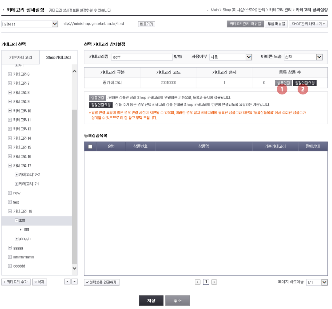Expand the 카테고리9 tree node
332x309 pixels.
click(10, 102)
